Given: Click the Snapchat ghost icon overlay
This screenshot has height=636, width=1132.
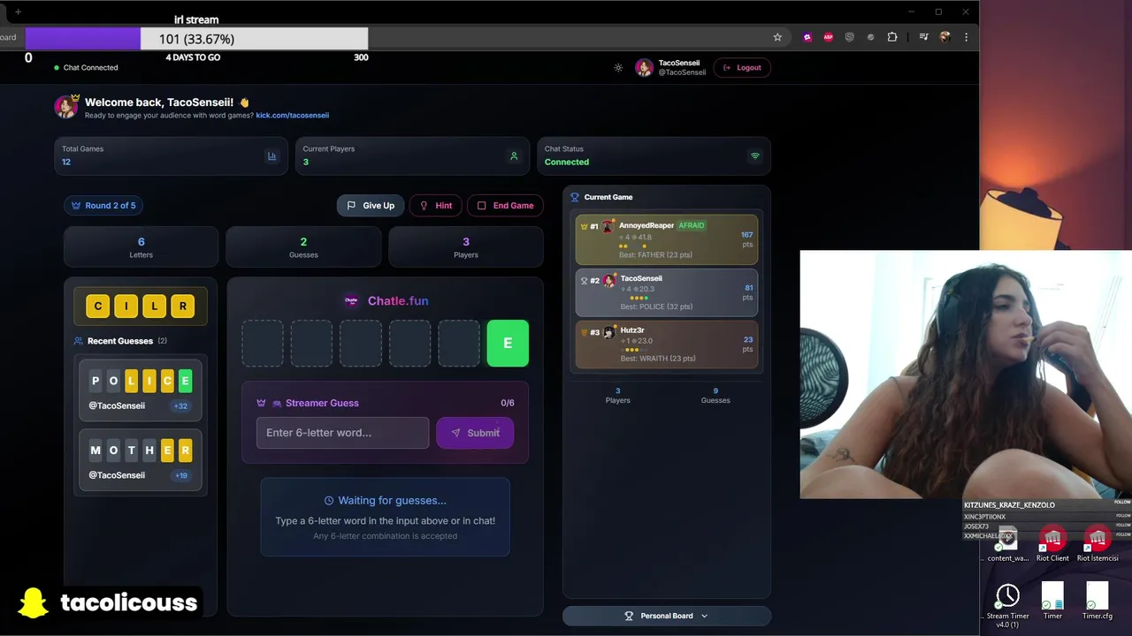Looking at the screenshot, I should (33, 602).
